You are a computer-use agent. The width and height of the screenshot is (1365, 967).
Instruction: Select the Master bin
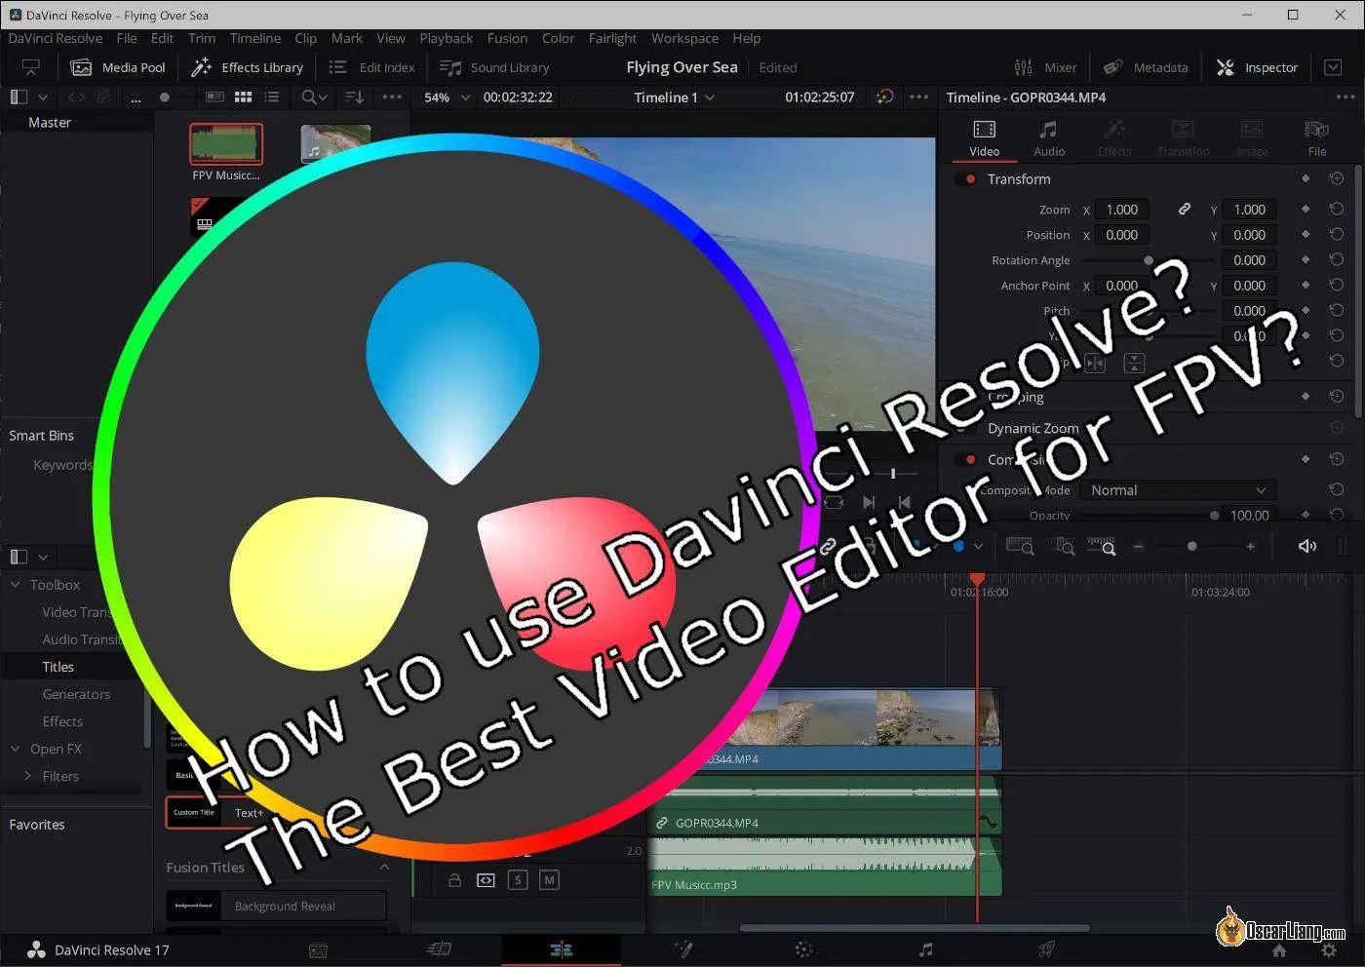(x=50, y=123)
